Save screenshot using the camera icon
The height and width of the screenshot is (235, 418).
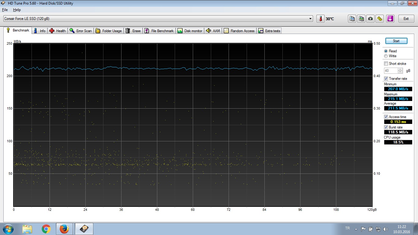(371, 19)
